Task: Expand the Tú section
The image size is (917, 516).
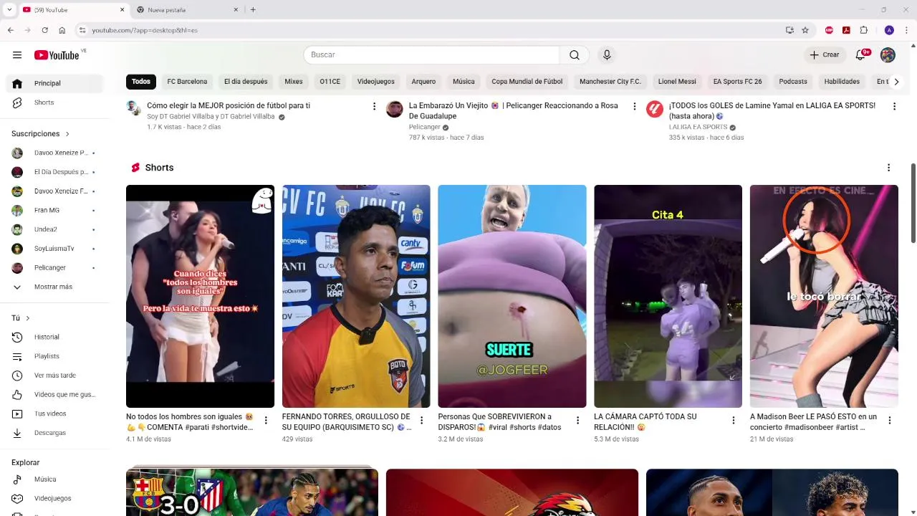Action: (21, 318)
